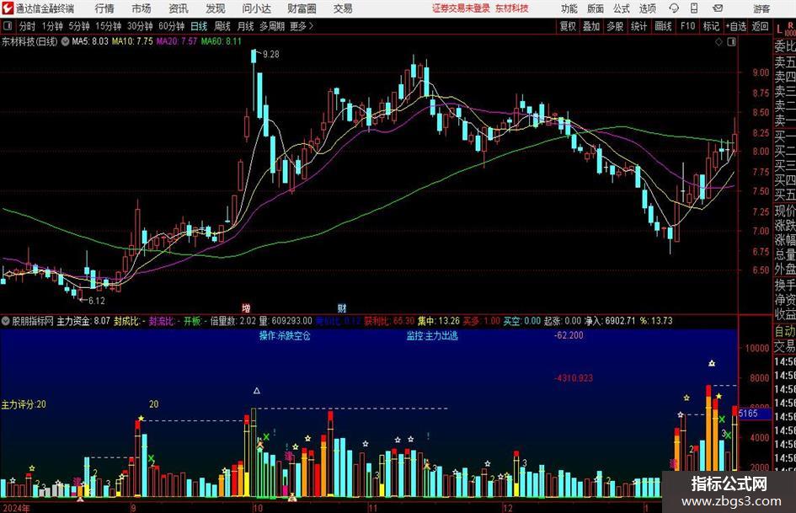This screenshot has width=796, height=513.
Task: Click the 画线 drawing toolbar button
Action: (663, 26)
